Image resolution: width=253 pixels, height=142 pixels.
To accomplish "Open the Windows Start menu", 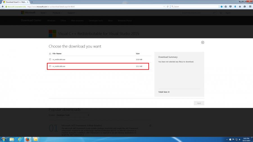I will tap(3, 139).
